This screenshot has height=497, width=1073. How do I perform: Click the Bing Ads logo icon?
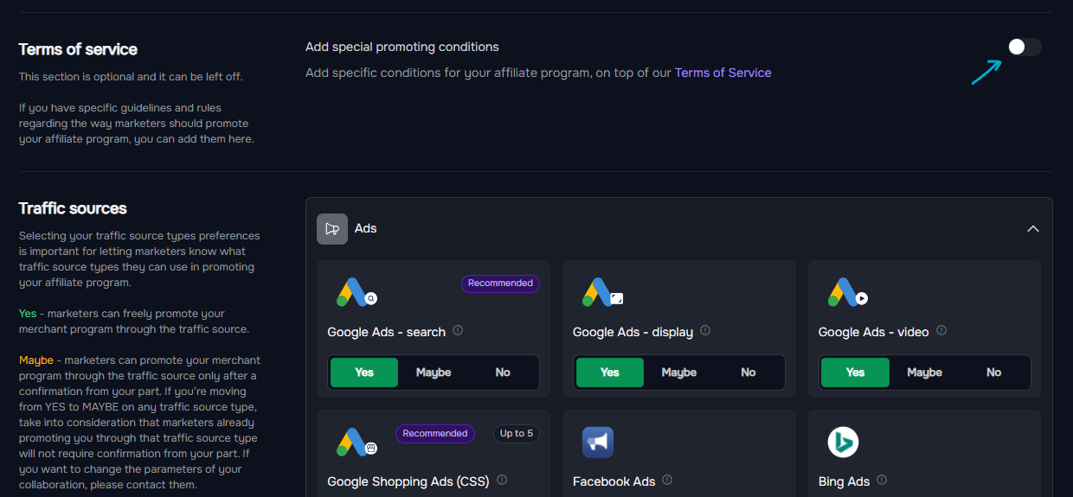(x=843, y=443)
